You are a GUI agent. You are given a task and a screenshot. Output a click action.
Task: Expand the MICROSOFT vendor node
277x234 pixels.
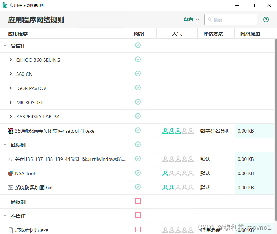coord(11,102)
